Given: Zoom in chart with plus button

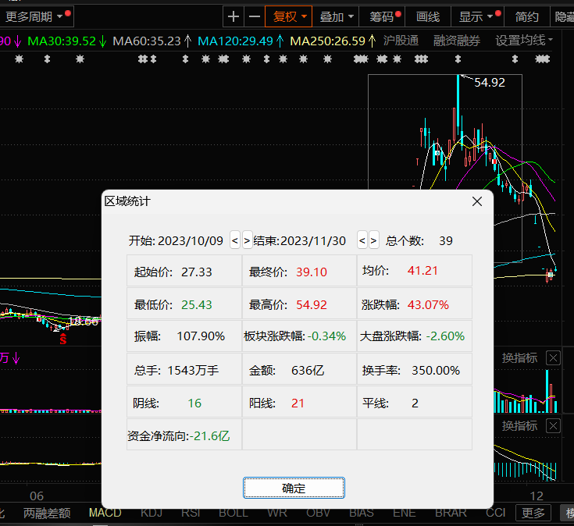Looking at the screenshot, I should (234, 16).
